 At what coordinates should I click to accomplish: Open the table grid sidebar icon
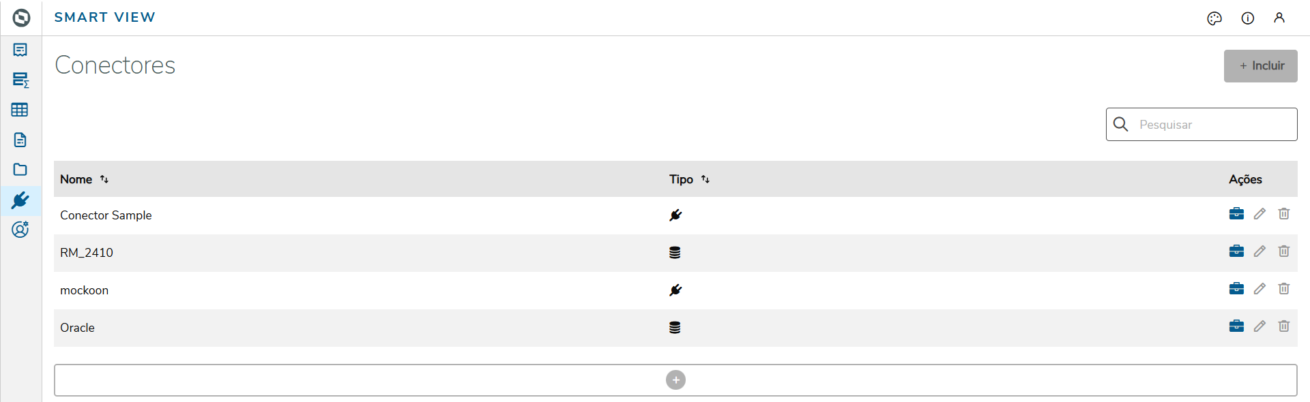pos(20,110)
